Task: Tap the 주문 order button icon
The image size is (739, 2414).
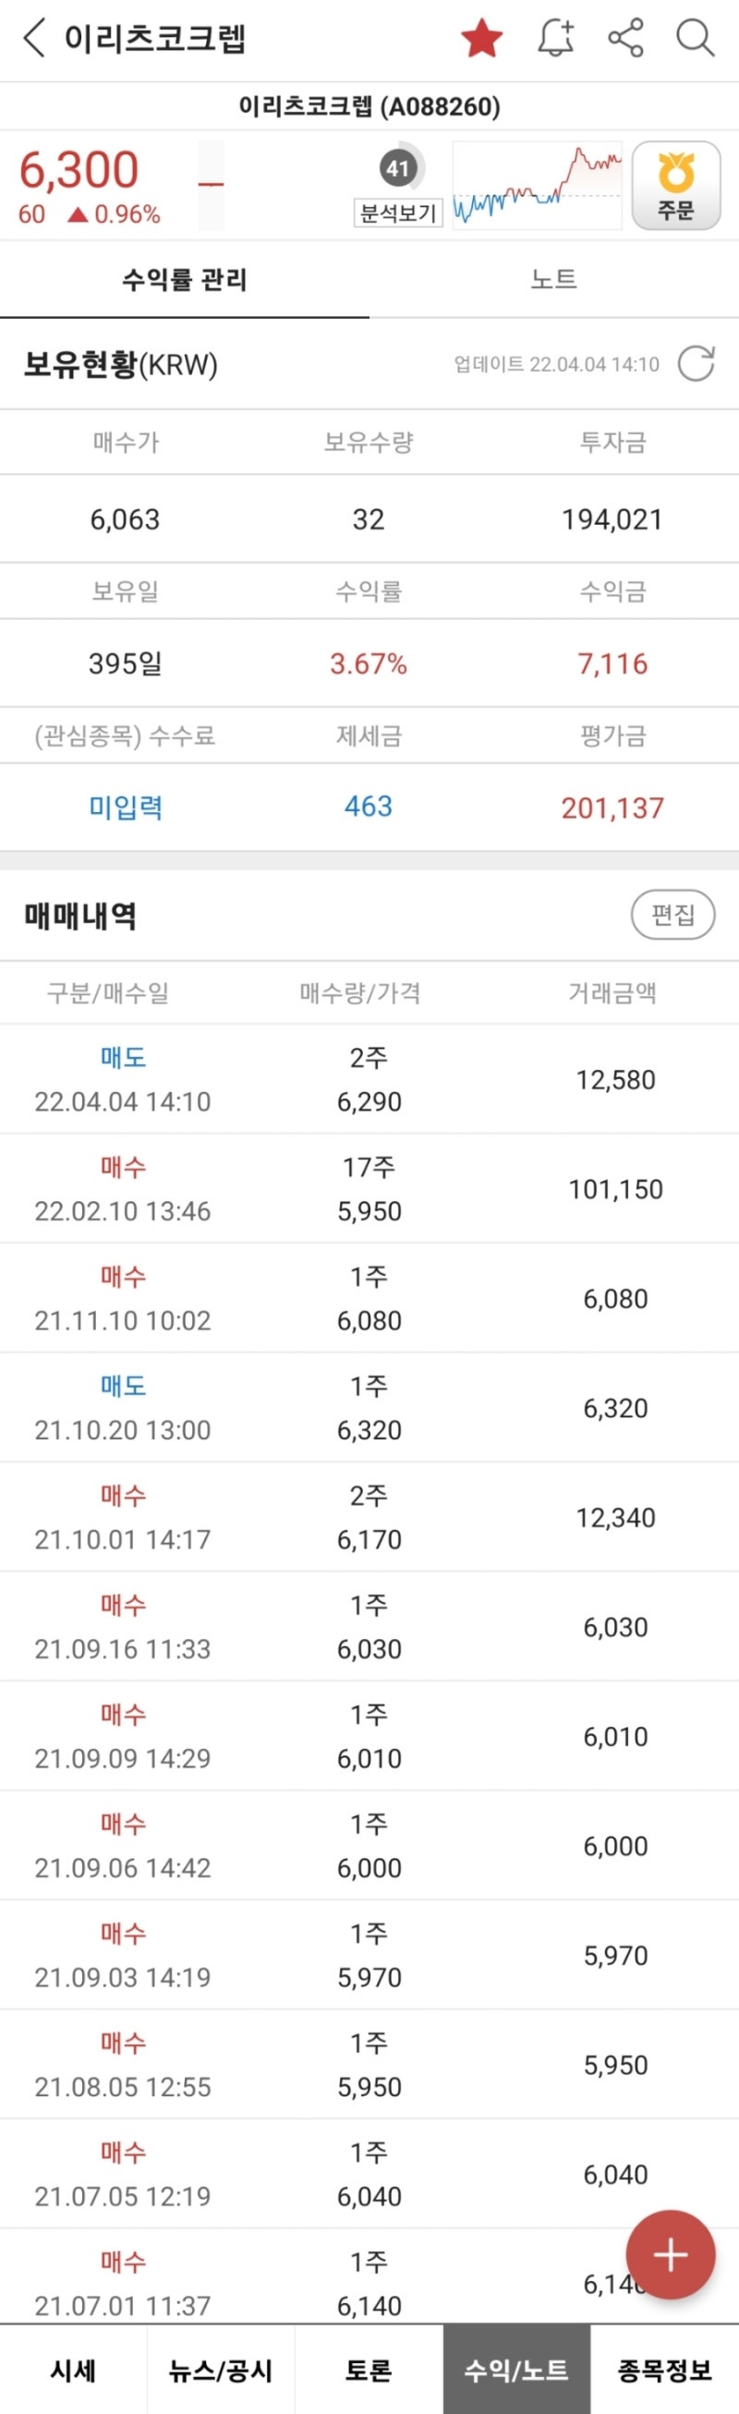Action: point(677,185)
